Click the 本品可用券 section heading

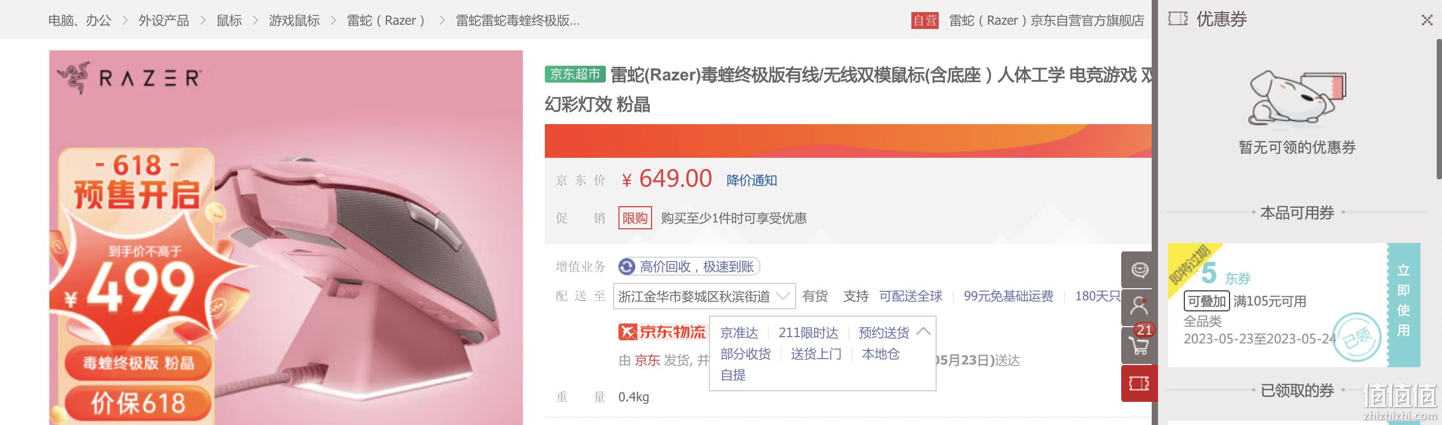1297,213
